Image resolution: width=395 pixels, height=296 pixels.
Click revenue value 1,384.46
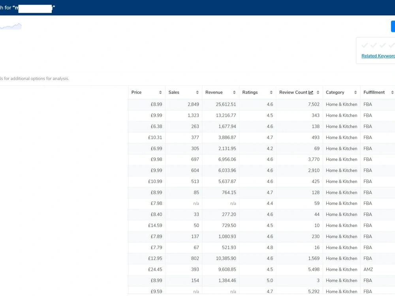pos(227,281)
